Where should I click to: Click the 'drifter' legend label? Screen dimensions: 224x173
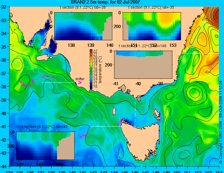[x=80, y=79]
